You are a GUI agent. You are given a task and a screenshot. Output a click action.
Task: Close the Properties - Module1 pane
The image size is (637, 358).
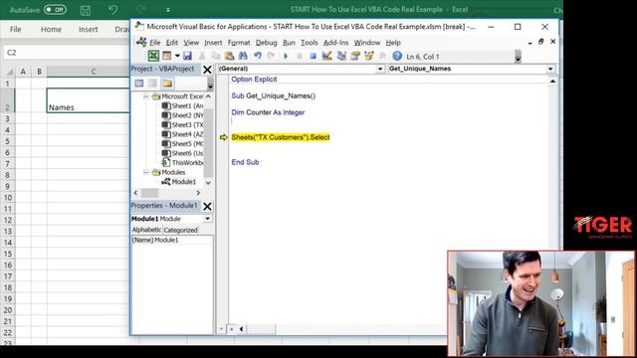click(207, 206)
